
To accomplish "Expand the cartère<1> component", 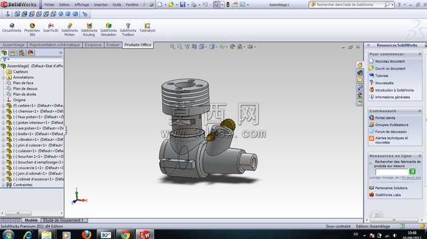I will click(3, 105).
